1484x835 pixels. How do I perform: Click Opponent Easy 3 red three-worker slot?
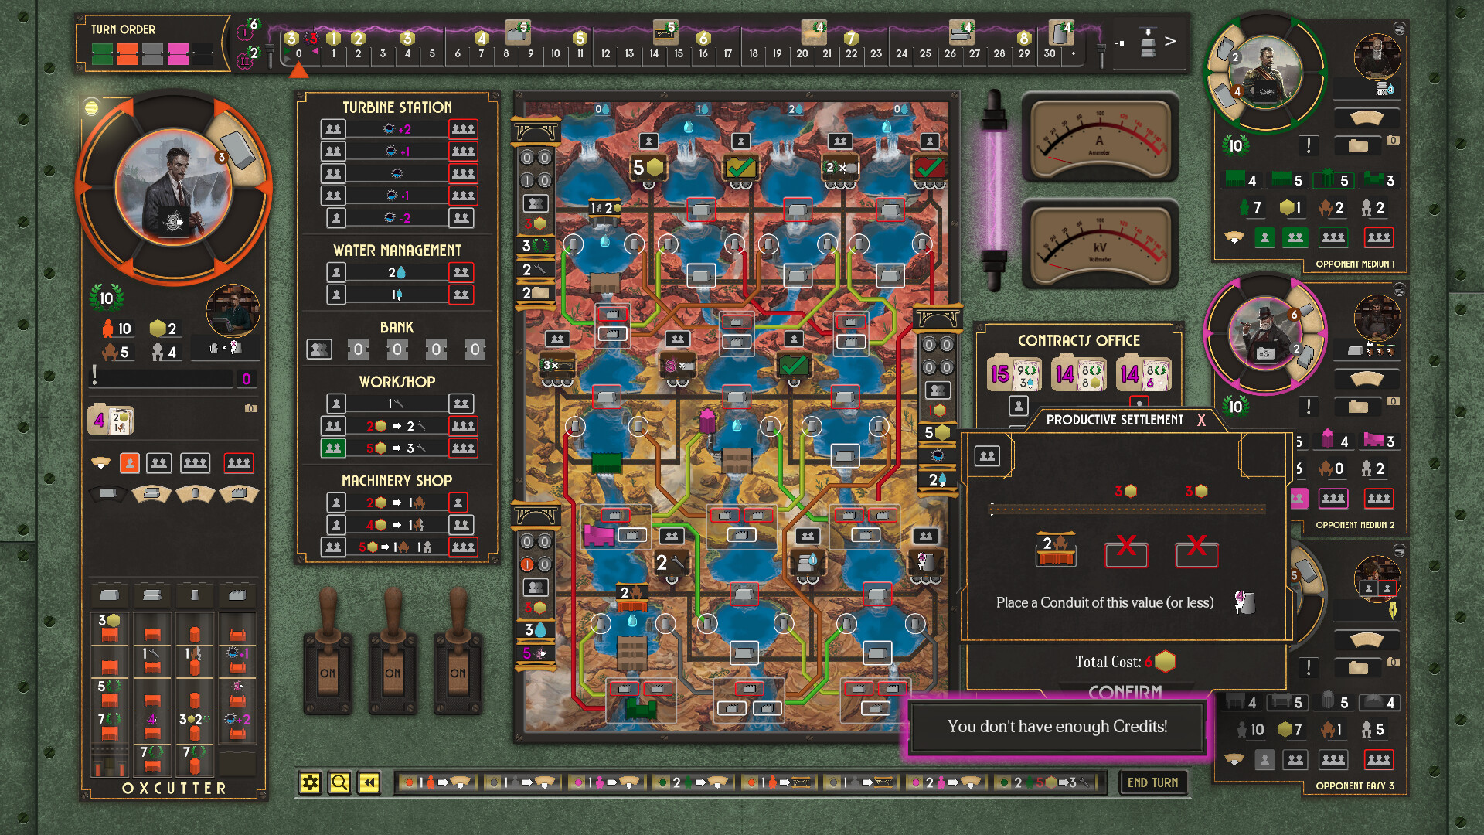1378,759
